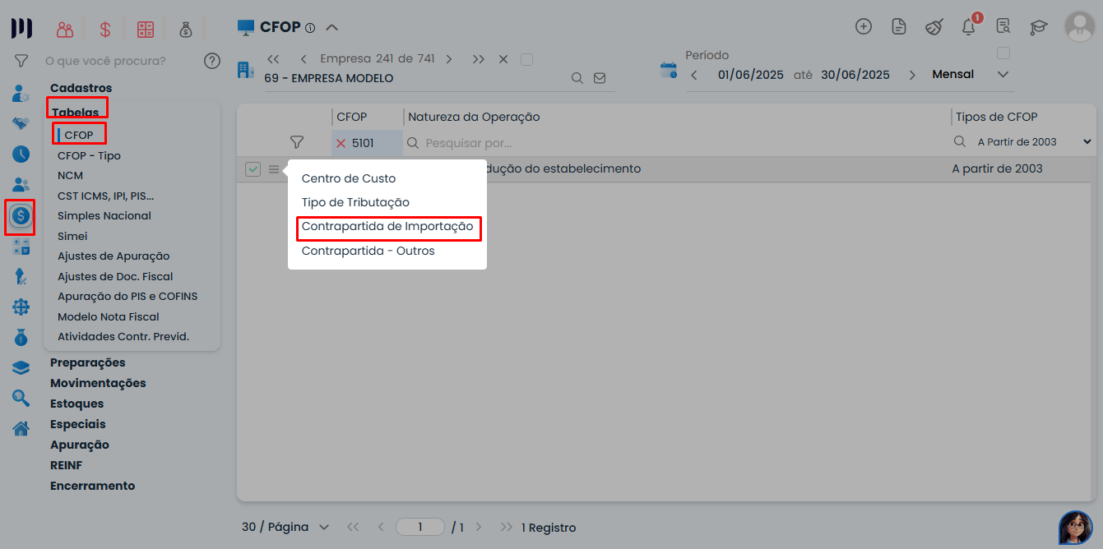This screenshot has height=549, width=1103.
Task: Open Modelo Nota Fiscal
Action: [109, 316]
